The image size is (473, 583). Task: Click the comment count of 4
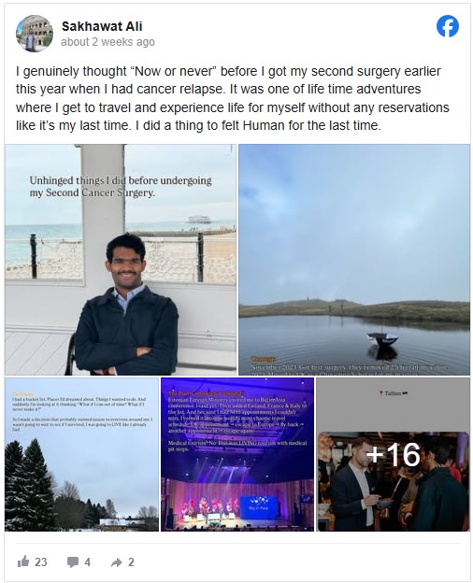pyautogui.click(x=87, y=562)
